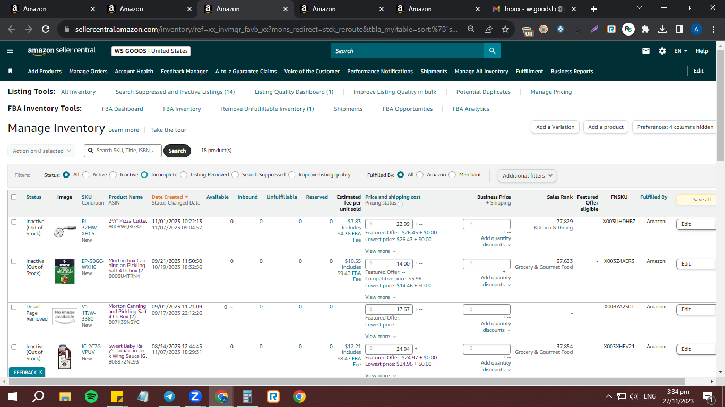Open Telegram from the taskbar
The image size is (725, 407).
click(x=169, y=396)
